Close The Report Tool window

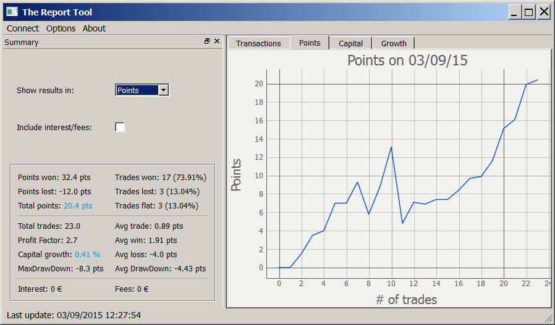pos(544,12)
